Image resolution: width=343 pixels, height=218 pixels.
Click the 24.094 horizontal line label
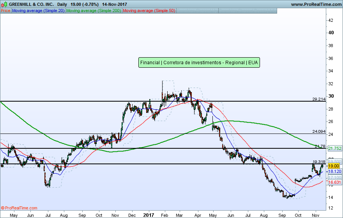click(x=319, y=131)
